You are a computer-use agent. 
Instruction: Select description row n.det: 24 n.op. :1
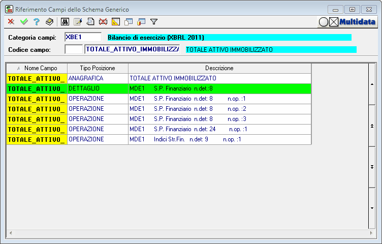point(220,129)
